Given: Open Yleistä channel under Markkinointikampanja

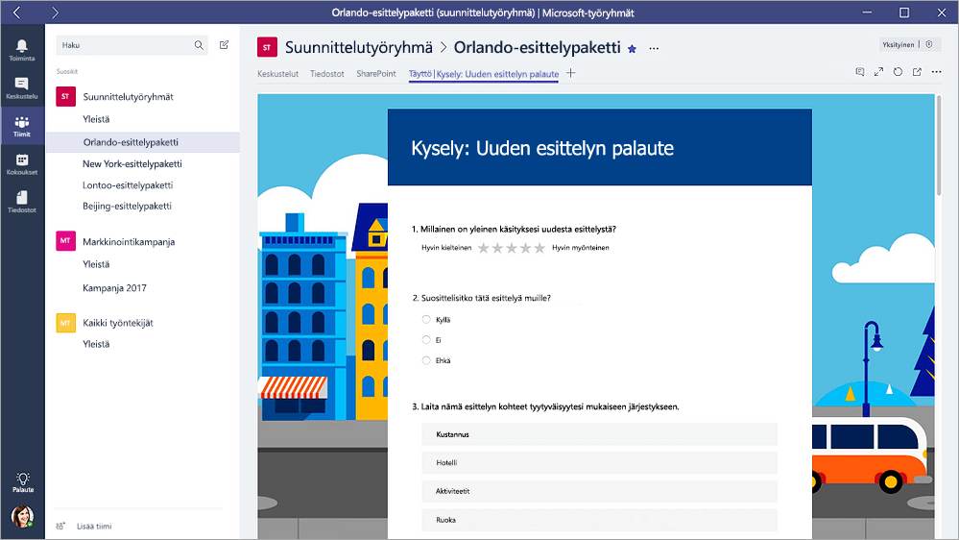Looking at the screenshot, I should 96,264.
